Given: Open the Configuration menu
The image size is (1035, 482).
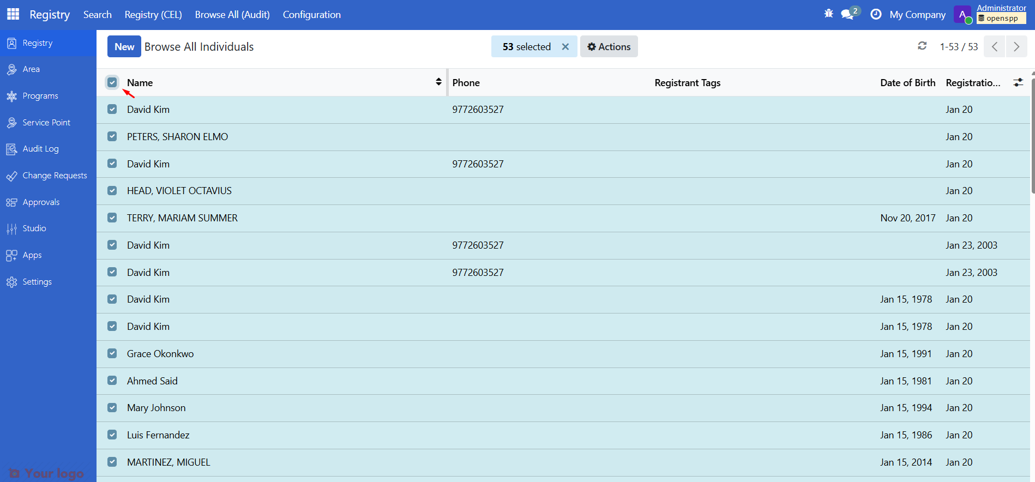Looking at the screenshot, I should (x=312, y=15).
